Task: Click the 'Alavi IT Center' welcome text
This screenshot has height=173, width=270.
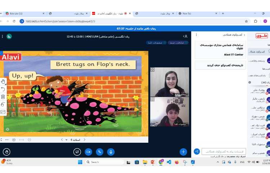Action: coord(234,54)
